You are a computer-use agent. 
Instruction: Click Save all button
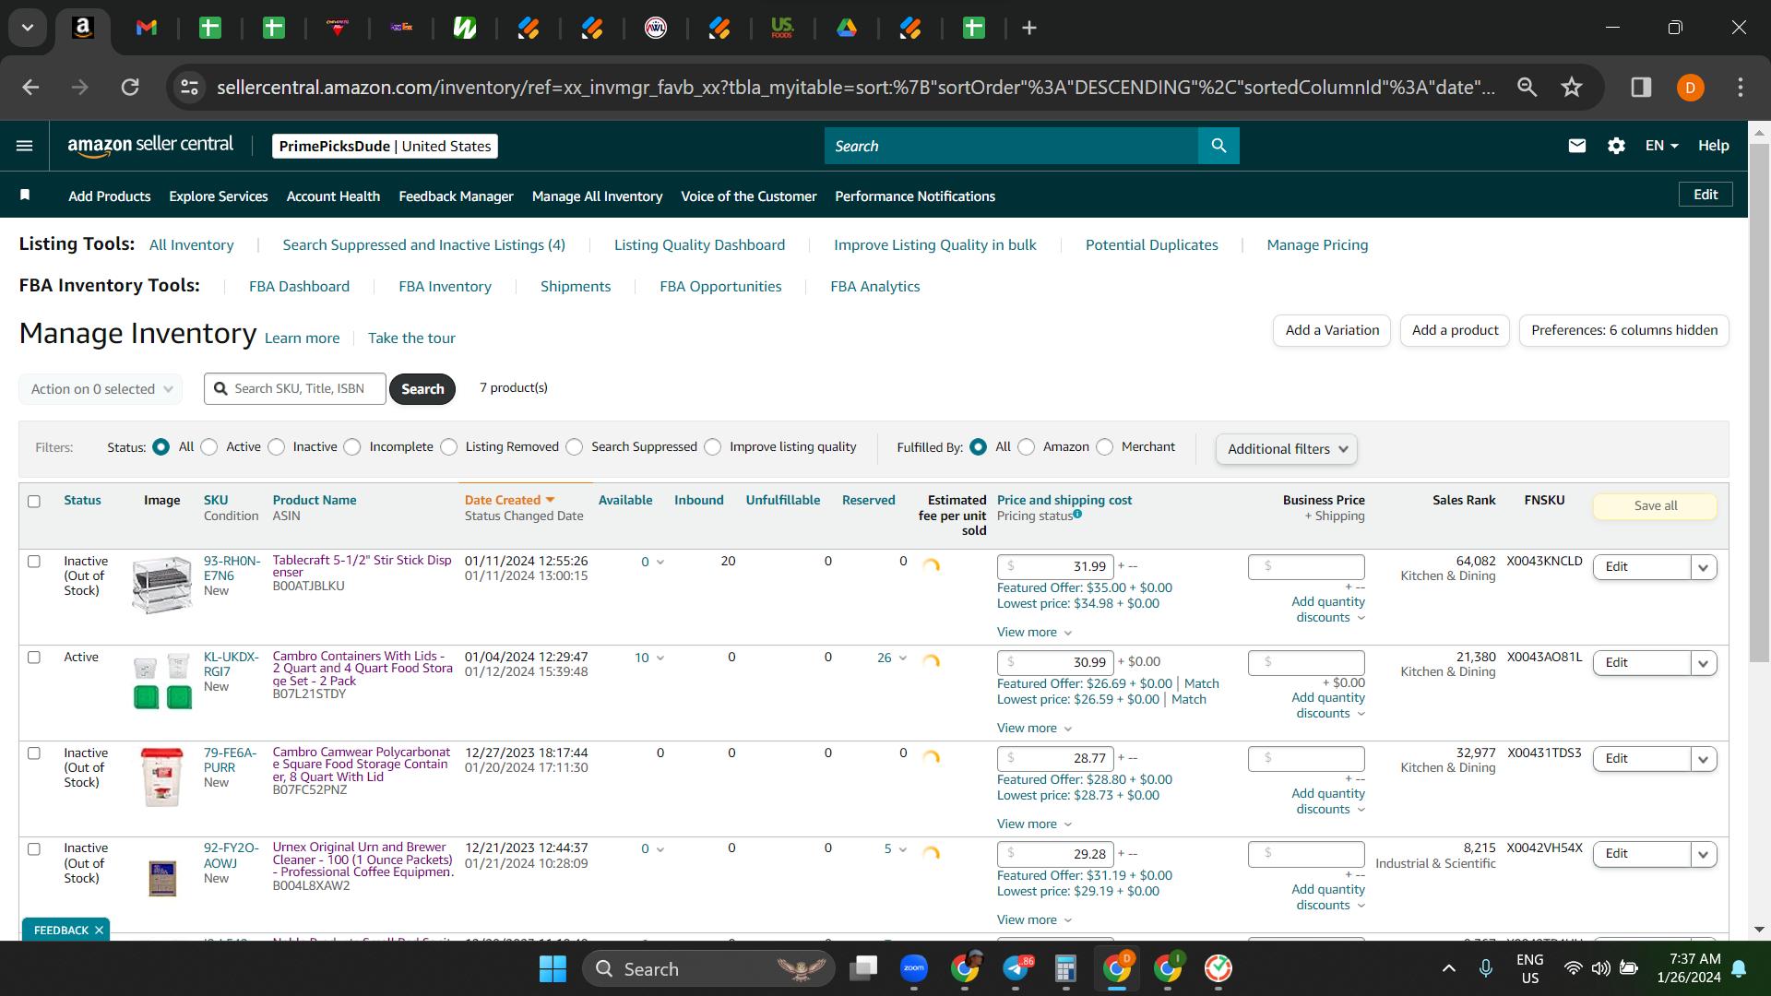tap(1656, 505)
